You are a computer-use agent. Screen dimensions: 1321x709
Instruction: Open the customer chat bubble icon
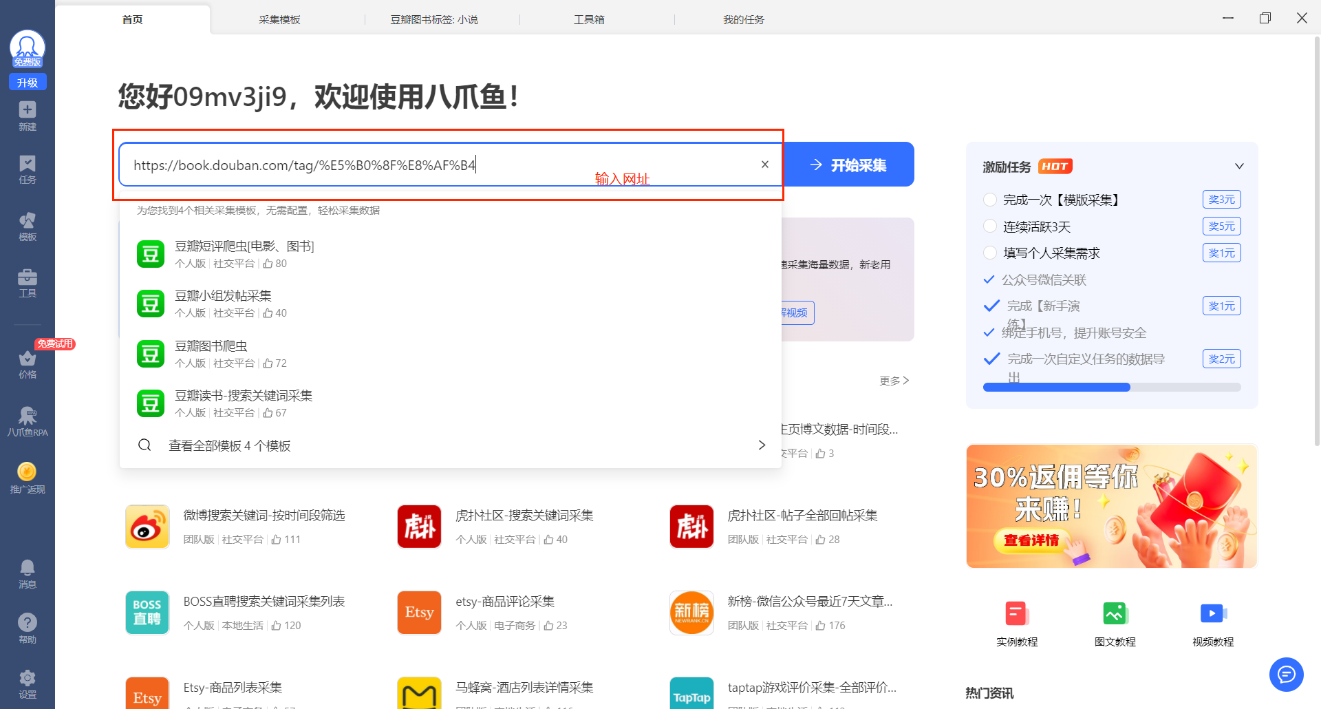pos(1287,675)
